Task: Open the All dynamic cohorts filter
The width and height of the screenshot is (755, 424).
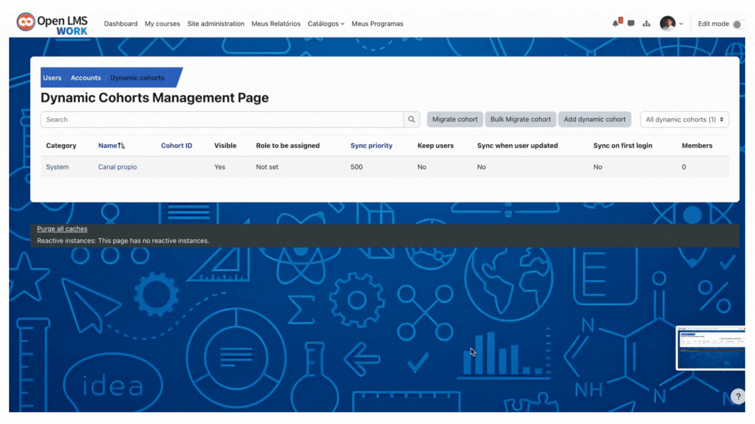Action: [x=684, y=119]
